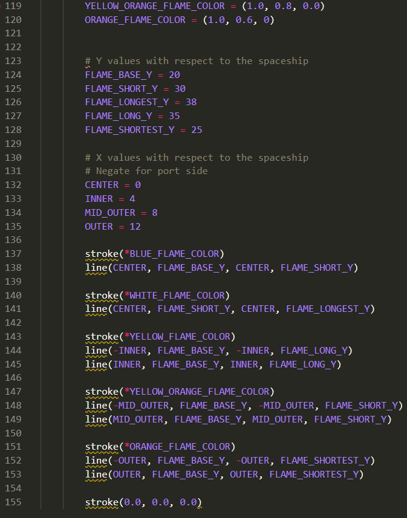Click the 'line' function name on line 138
Viewport: 407px width, 518px height.
[96, 268]
